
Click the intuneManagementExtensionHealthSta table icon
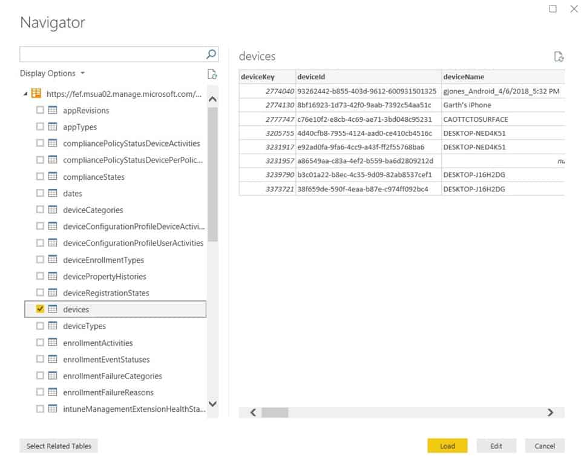tap(53, 409)
